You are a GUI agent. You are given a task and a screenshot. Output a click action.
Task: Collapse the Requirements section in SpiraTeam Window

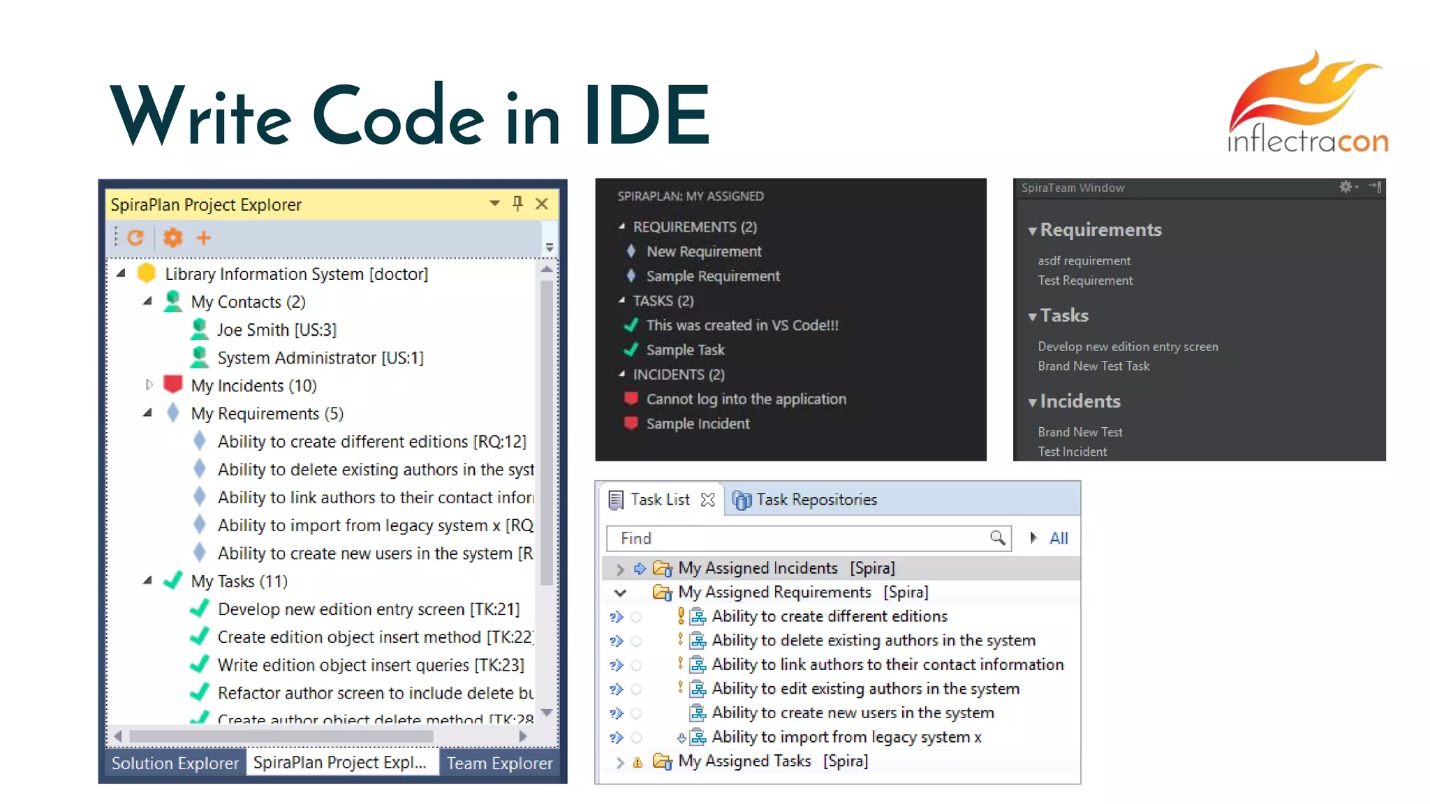coord(1033,231)
